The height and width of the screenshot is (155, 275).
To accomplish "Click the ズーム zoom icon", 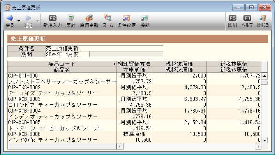I will (108, 18).
